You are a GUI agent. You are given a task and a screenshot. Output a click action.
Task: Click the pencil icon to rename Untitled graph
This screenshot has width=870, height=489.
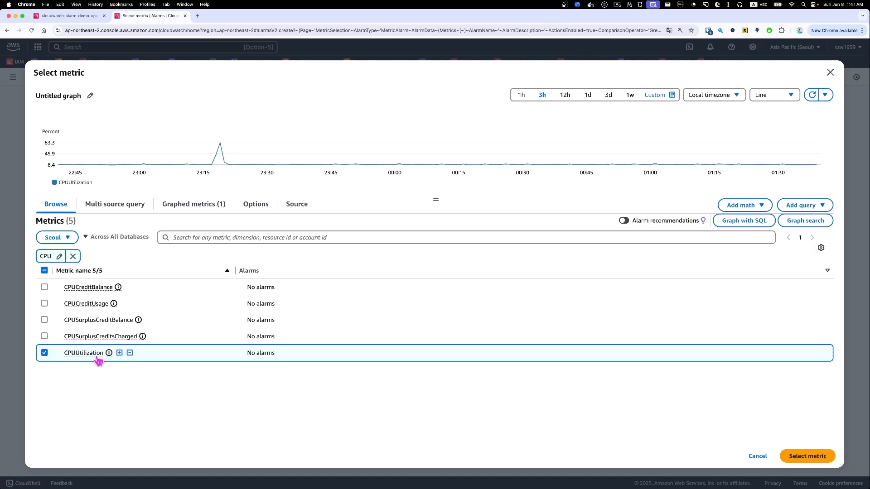tap(90, 96)
